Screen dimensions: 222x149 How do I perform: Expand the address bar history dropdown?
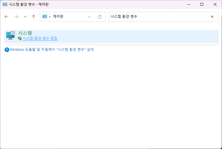point(89,17)
